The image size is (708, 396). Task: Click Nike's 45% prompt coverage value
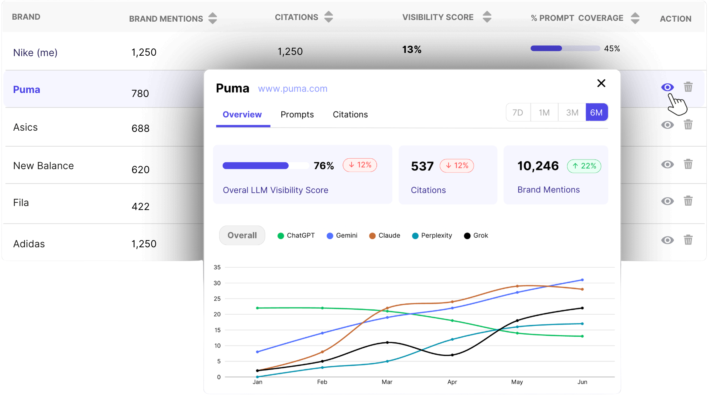point(612,48)
